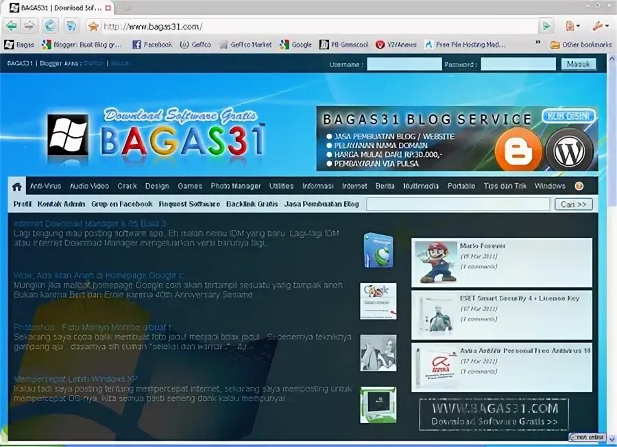Open the Utilities menu category
617x447 pixels.
click(281, 186)
